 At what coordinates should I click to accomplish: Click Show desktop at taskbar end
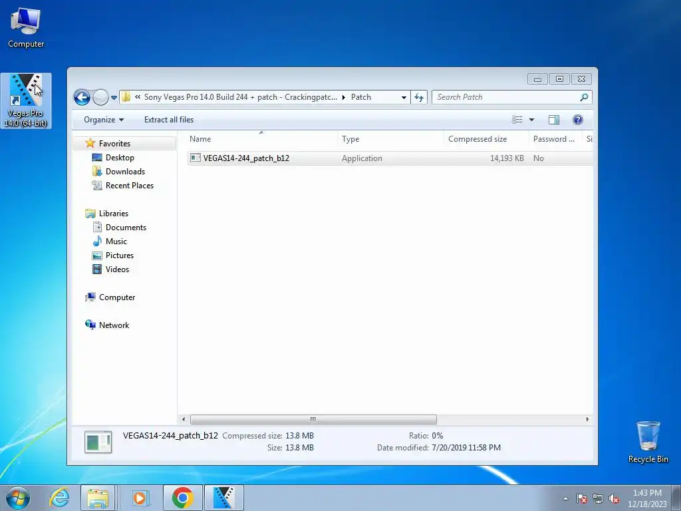[x=677, y=498]
